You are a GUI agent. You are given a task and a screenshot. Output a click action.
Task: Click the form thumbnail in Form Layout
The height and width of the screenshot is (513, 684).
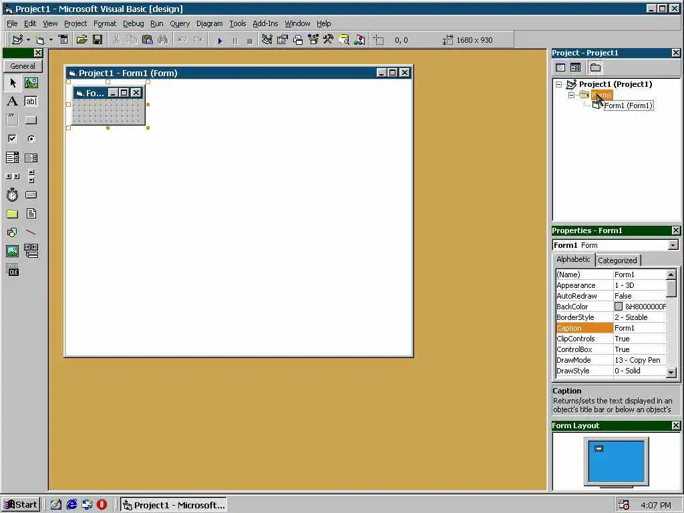coord(599,448)
